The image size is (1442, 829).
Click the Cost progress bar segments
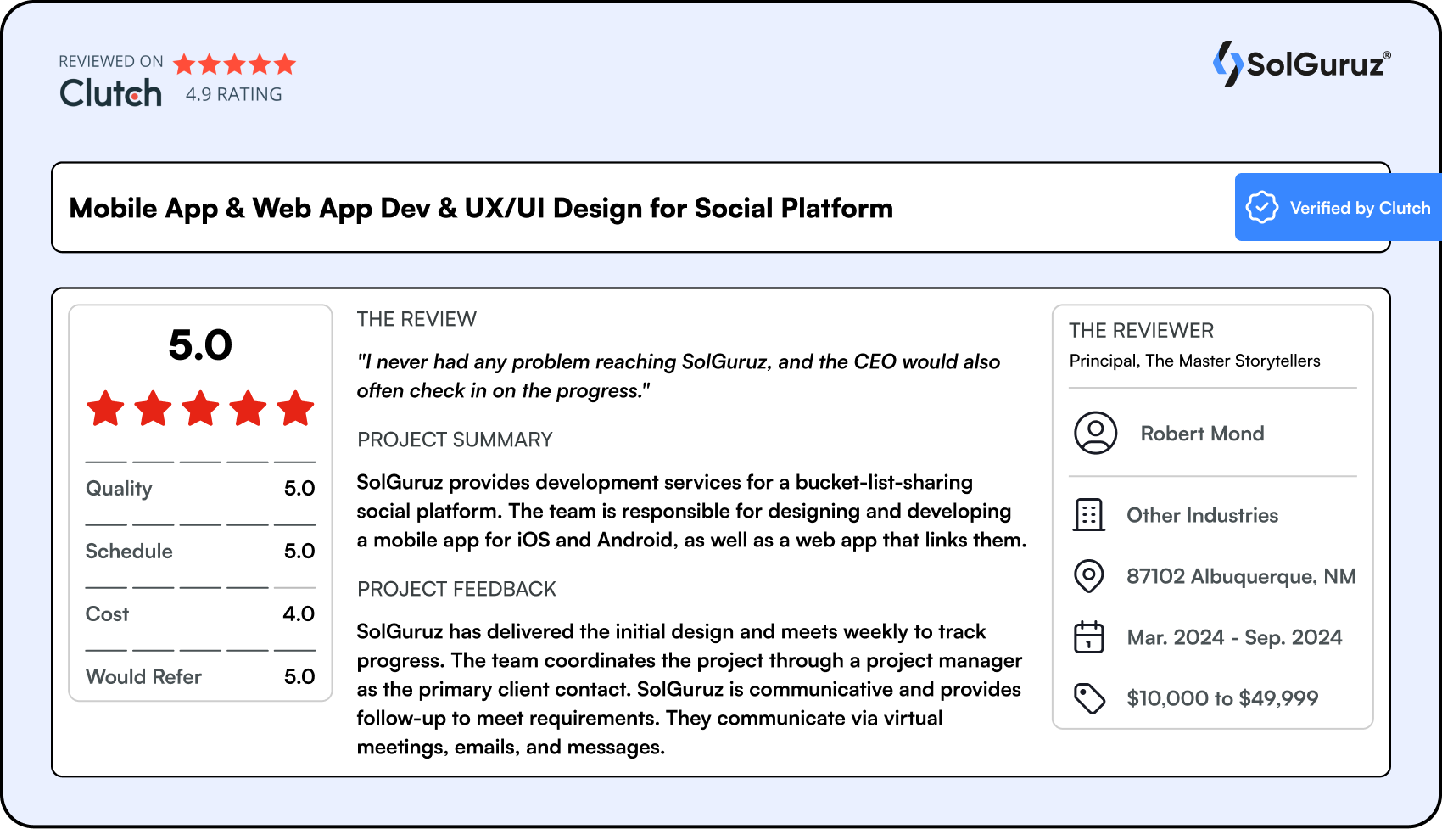click(200, 587)
